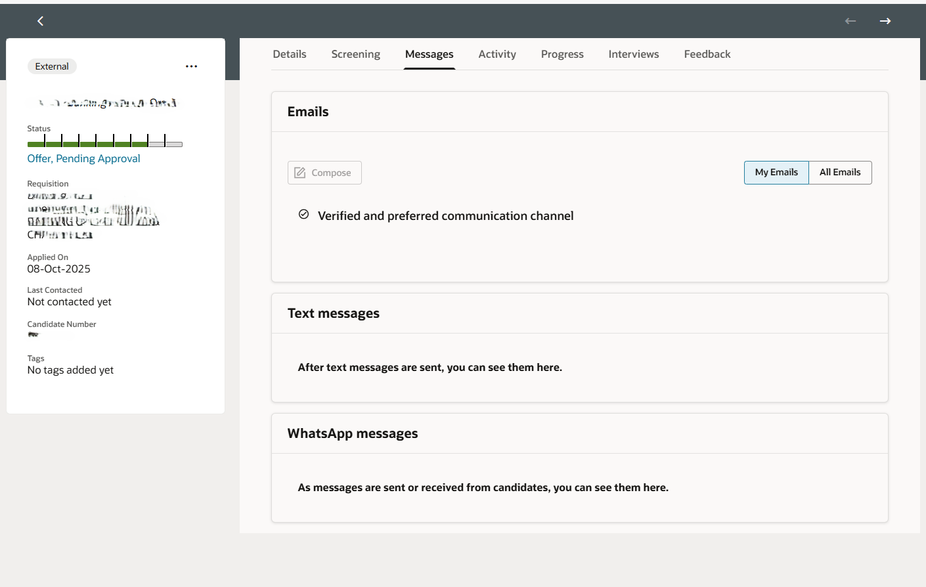Switch to the Interviews tab
The height and width of the screenshot is (587, 926).
point(634,54)
